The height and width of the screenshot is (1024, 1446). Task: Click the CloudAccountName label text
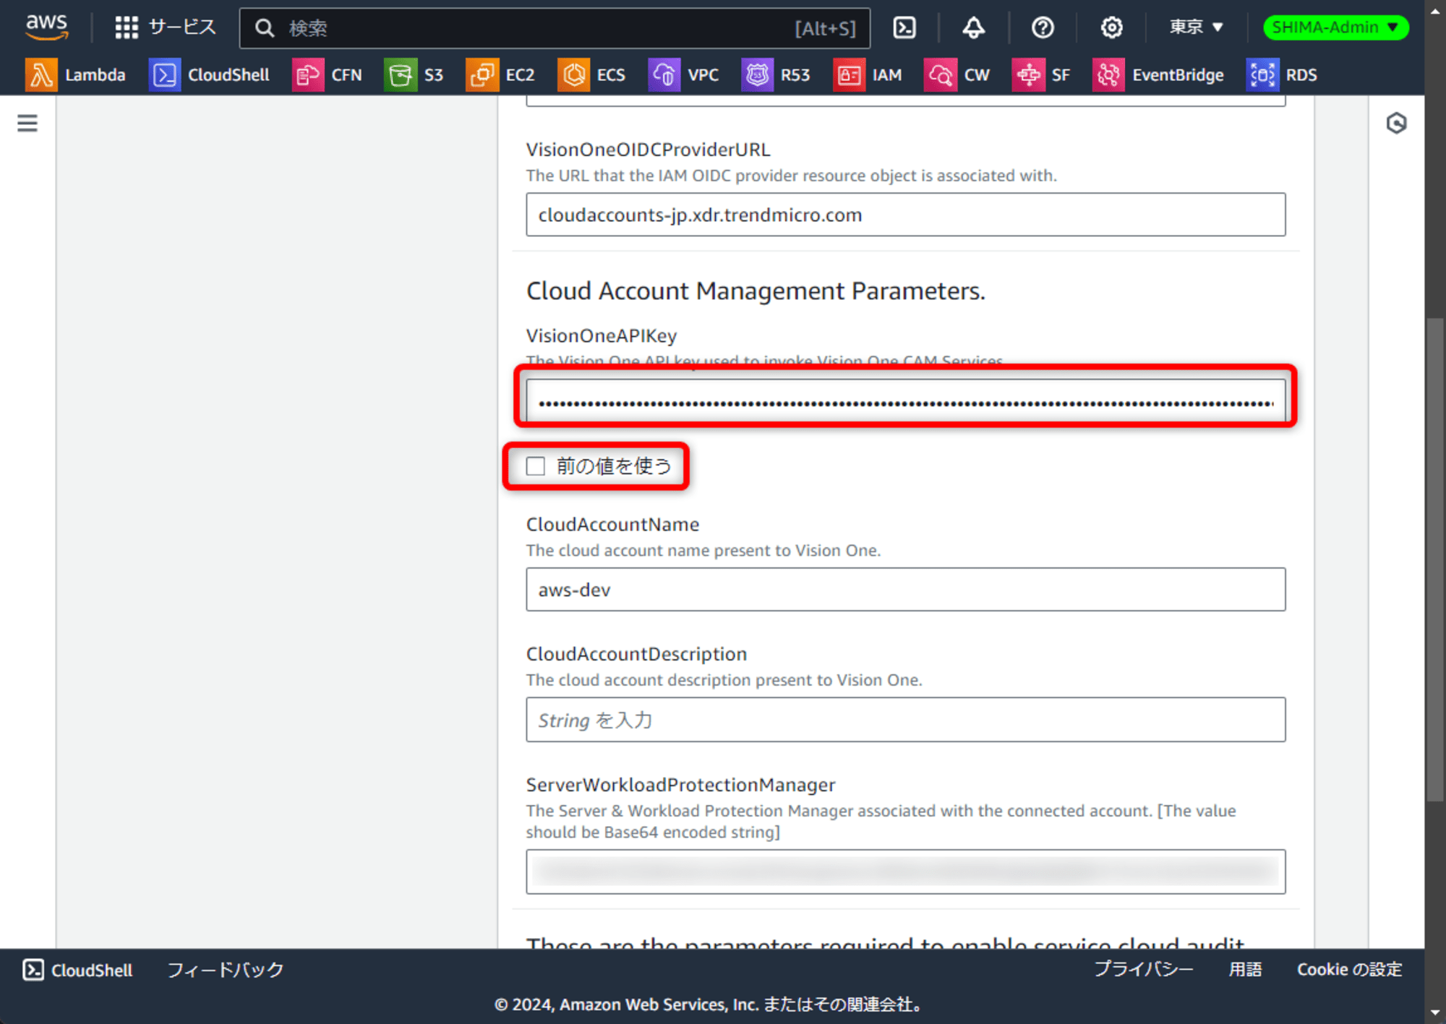coord(612,524)
